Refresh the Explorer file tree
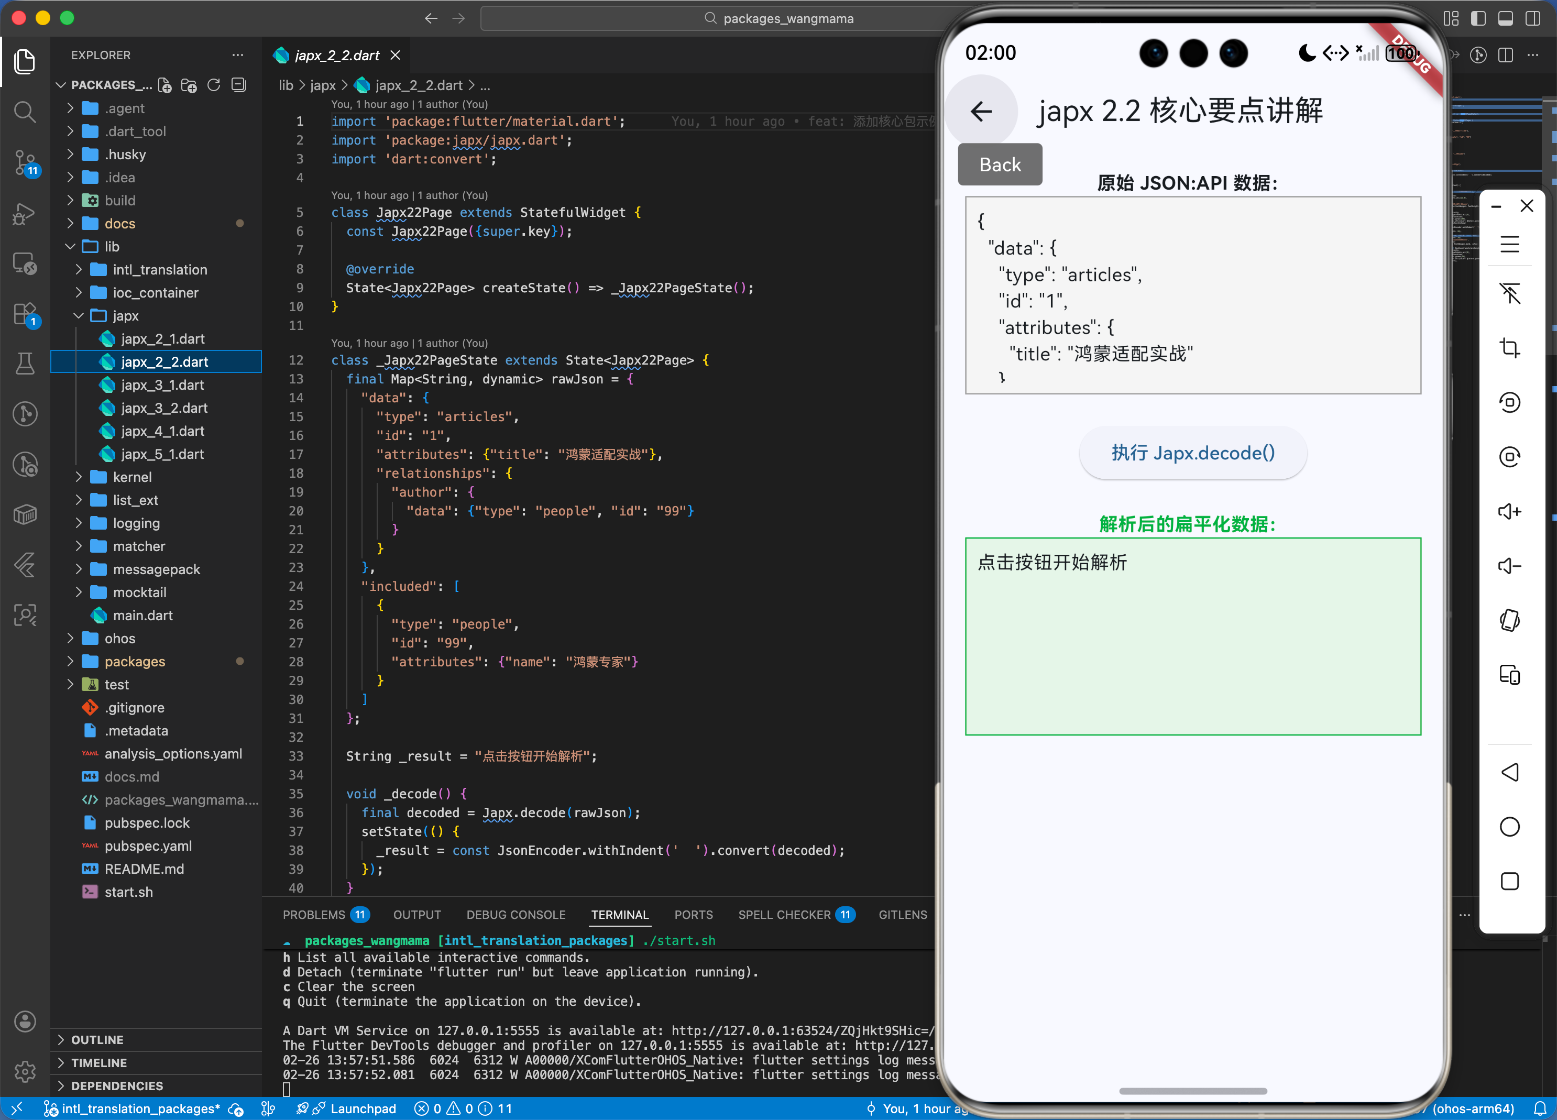 [214, 85]
